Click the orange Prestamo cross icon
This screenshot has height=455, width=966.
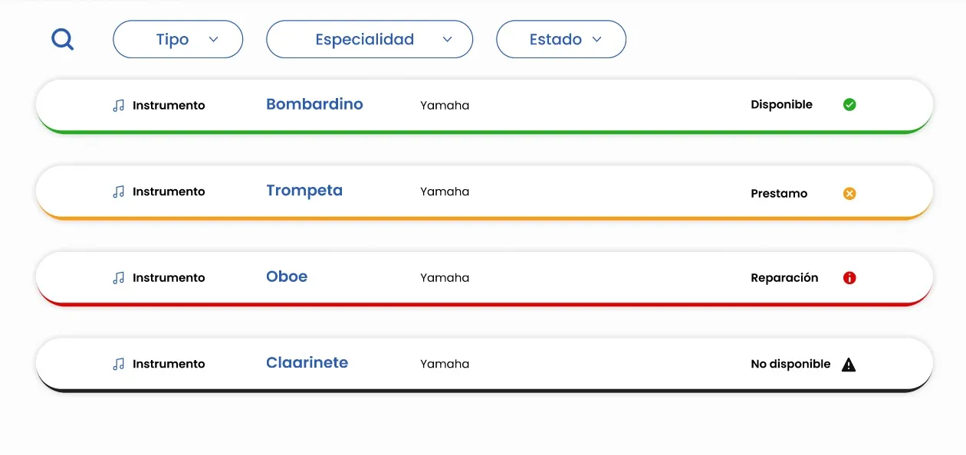tap(849, 193)
